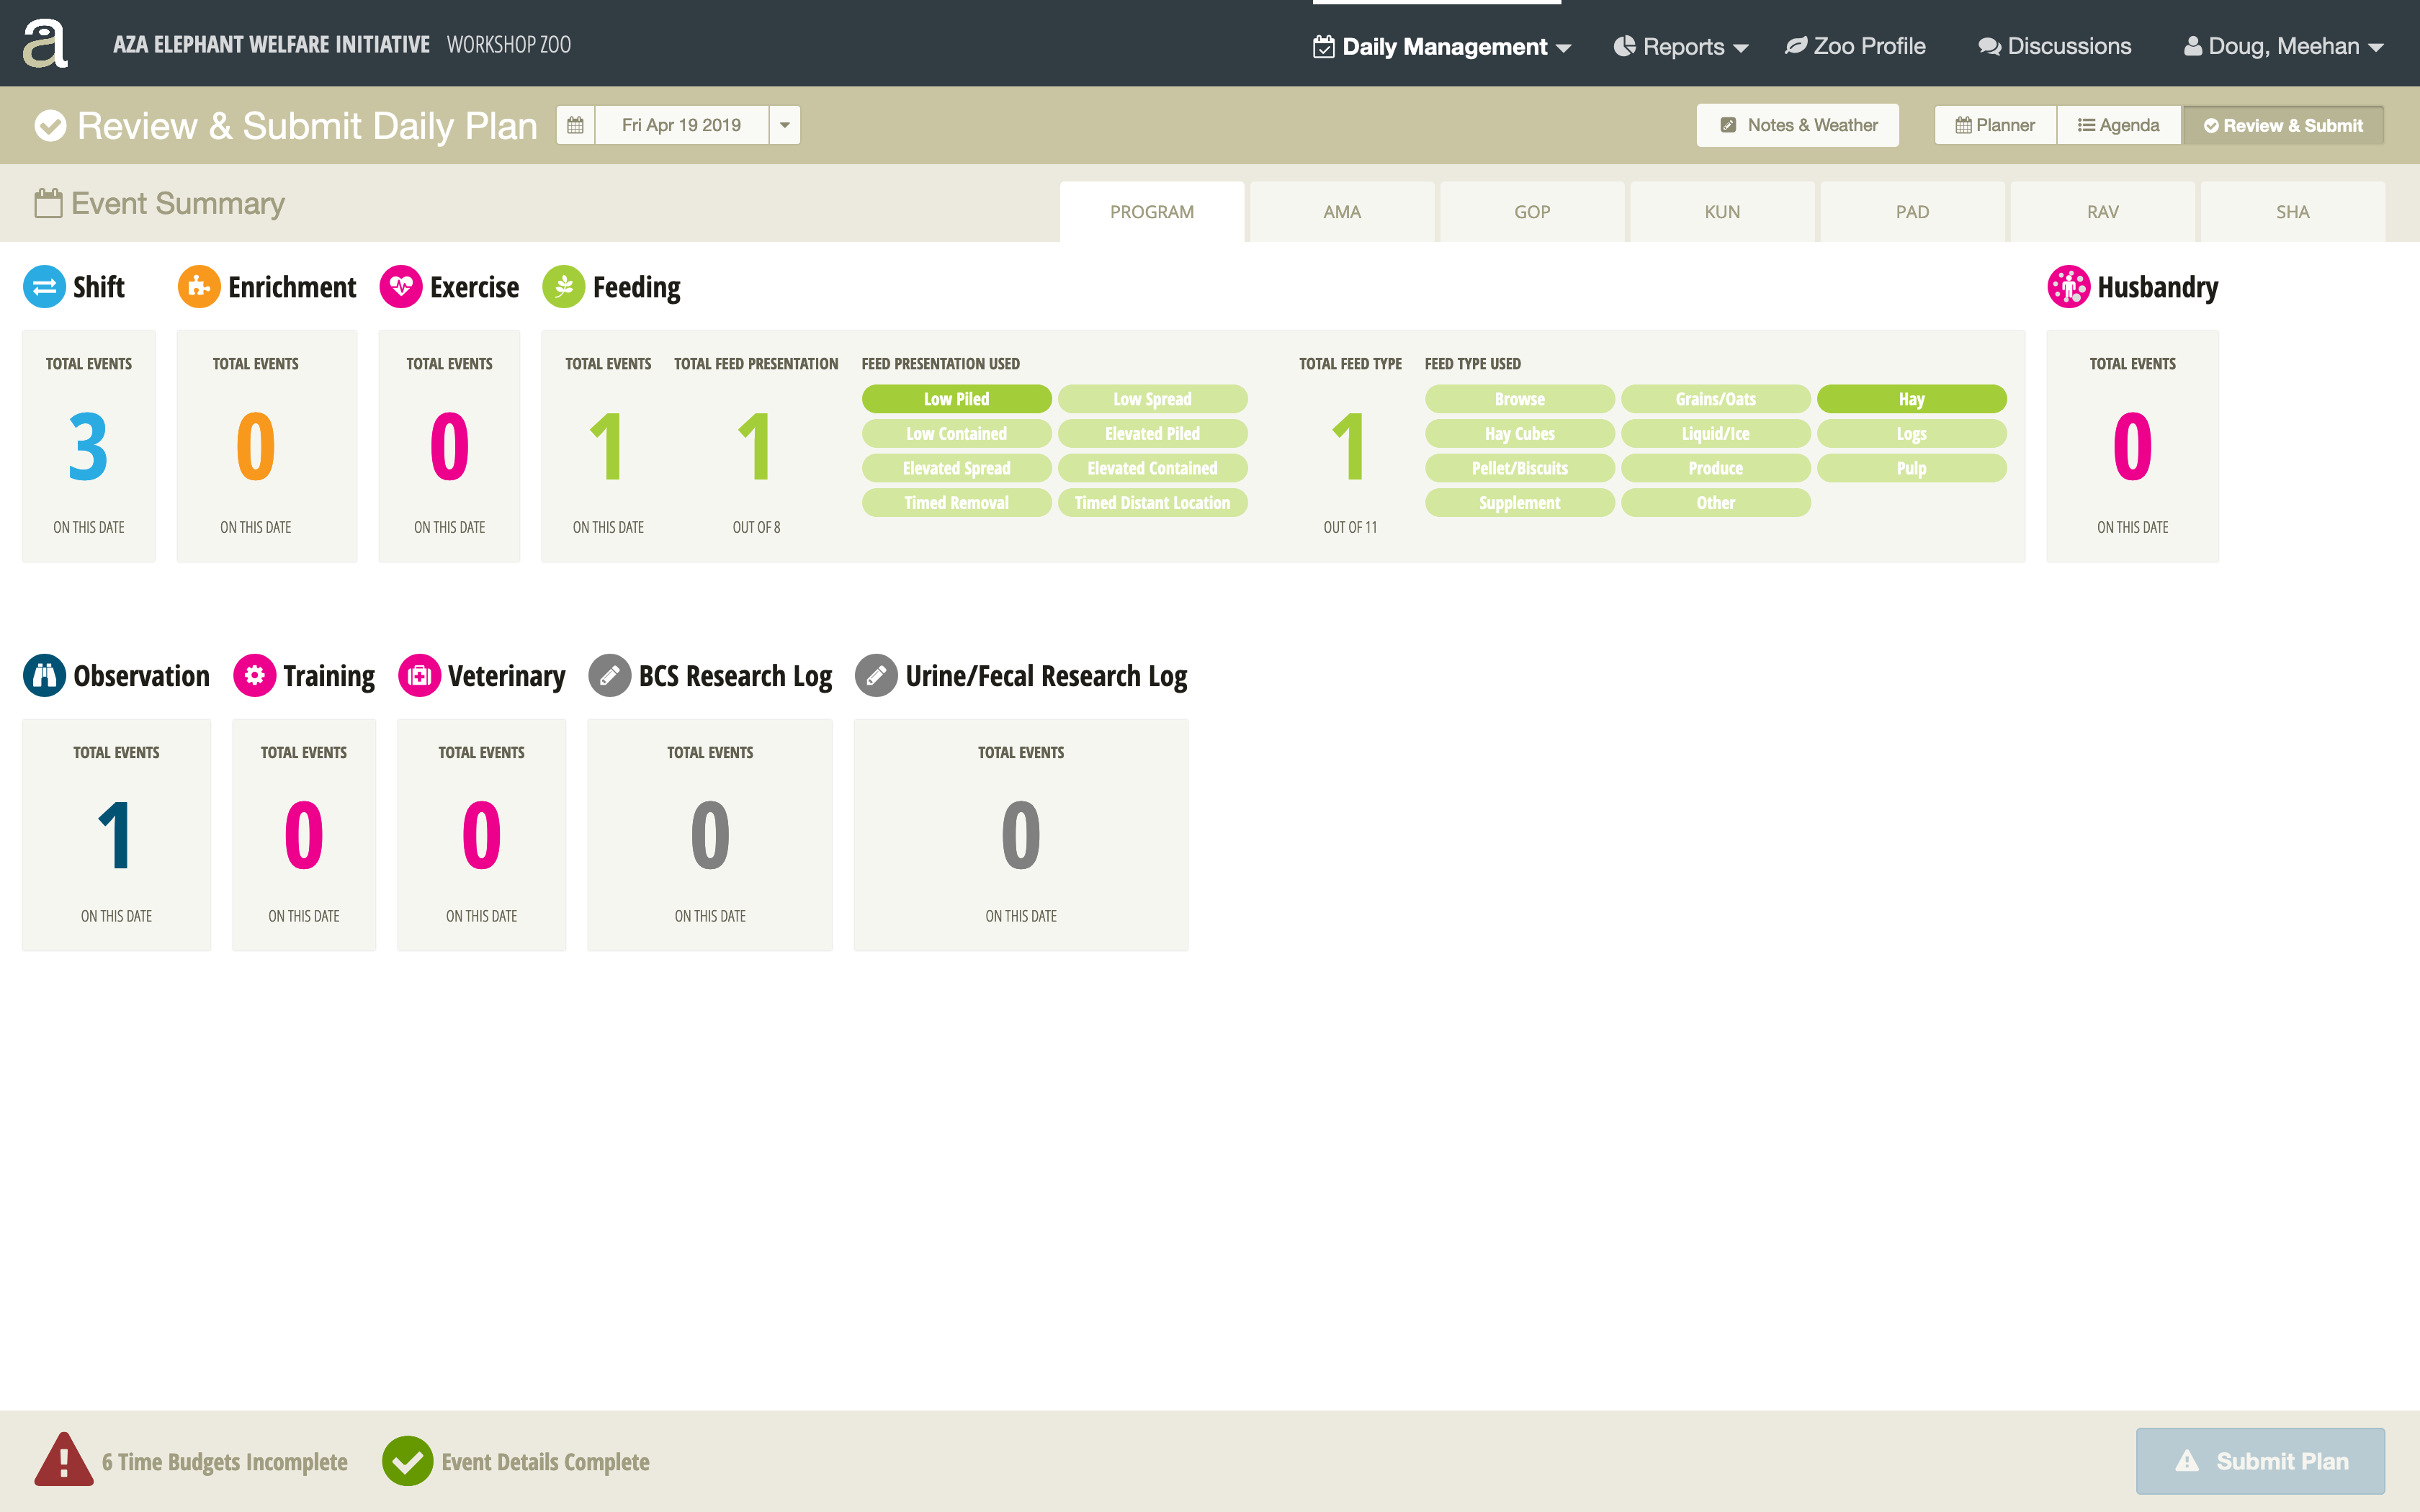The height and width of the screenshot is (1512, 2420).
Task: Toggle the Low Piled feed presentation pill
Action: coord(956,399)
